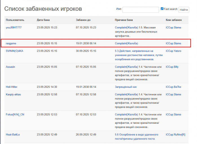Click the Имя search input field

[x=141, y=10]
